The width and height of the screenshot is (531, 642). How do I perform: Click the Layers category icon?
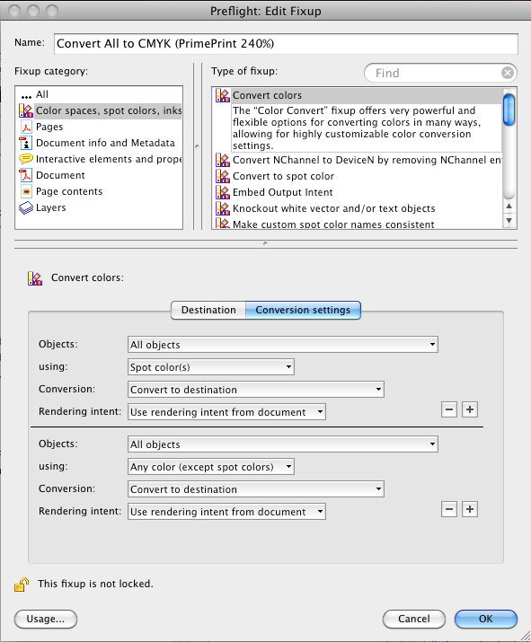tap(26, 208)
